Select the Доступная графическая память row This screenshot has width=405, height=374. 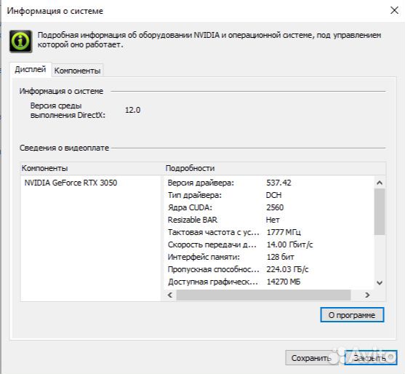pyautogui.click(x=270, y=282)
